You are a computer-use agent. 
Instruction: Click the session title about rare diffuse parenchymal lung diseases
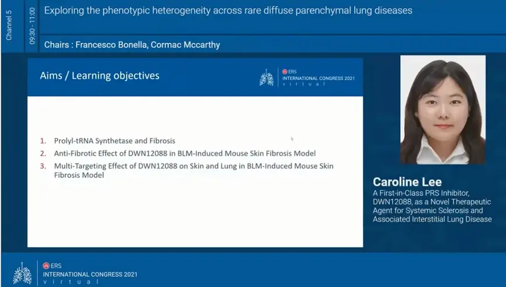(x=228, y=10)
